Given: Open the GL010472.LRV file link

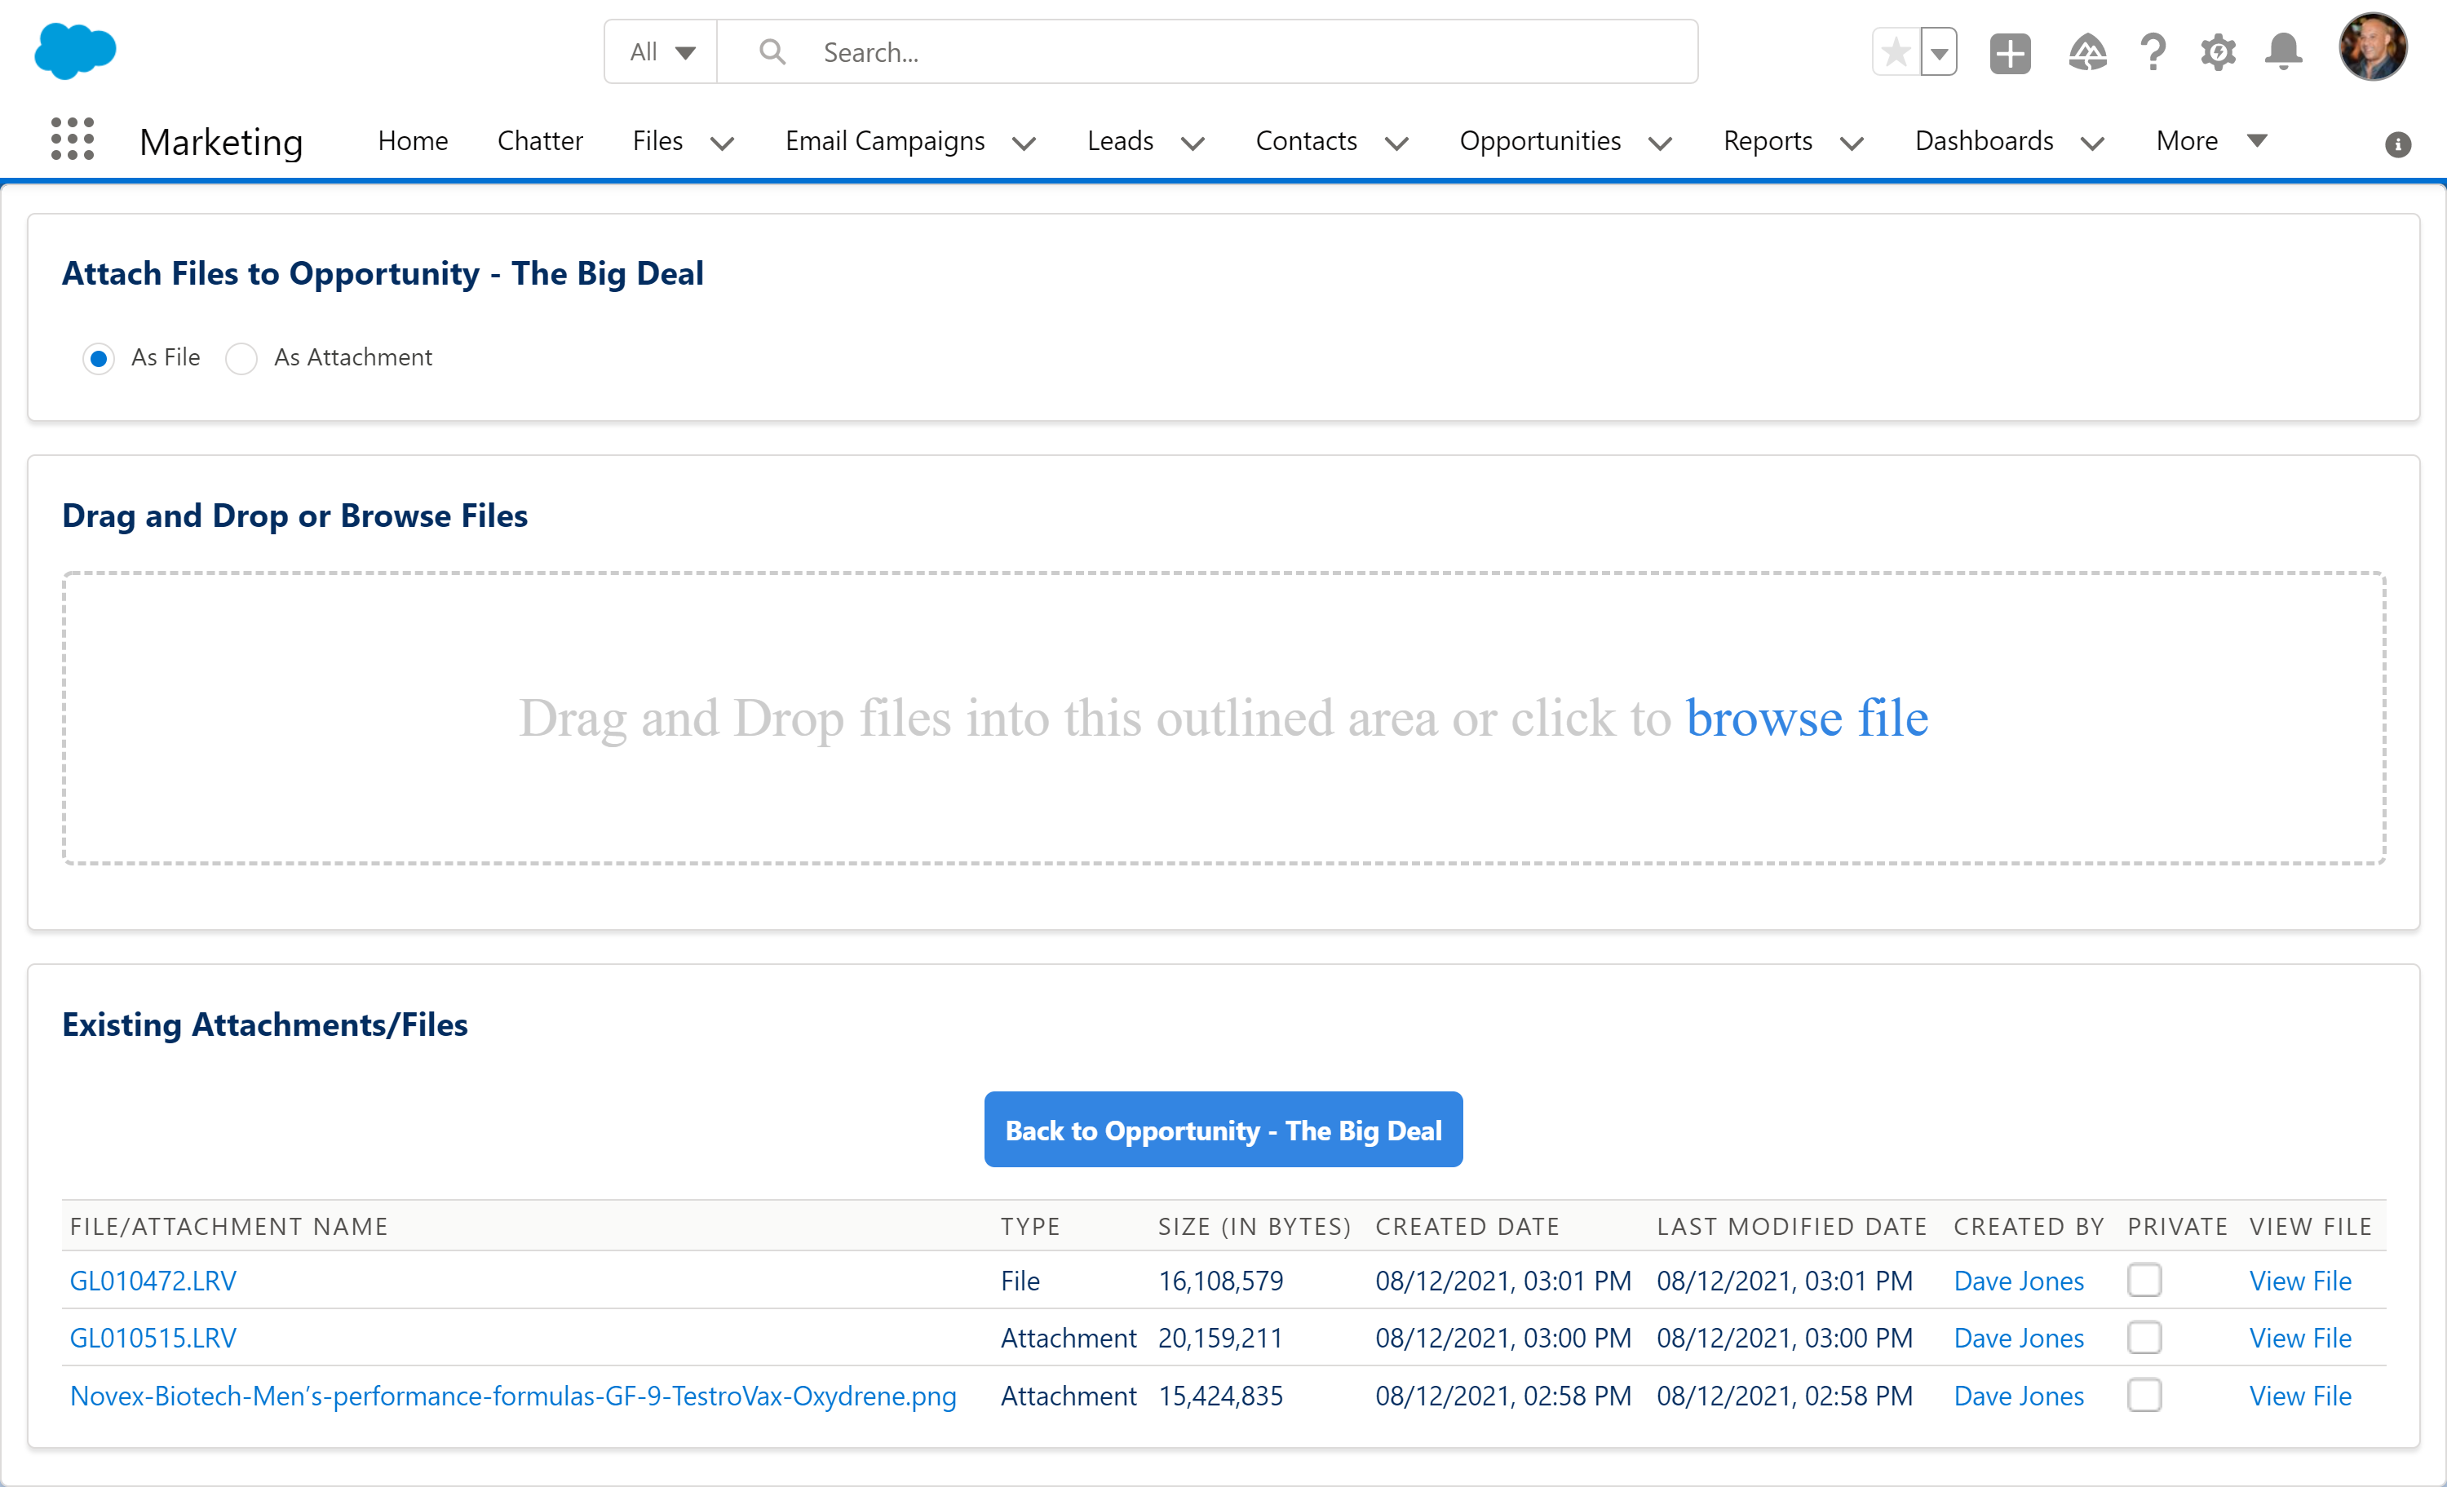Looking at the screenshot, I should pos(153,1281).
